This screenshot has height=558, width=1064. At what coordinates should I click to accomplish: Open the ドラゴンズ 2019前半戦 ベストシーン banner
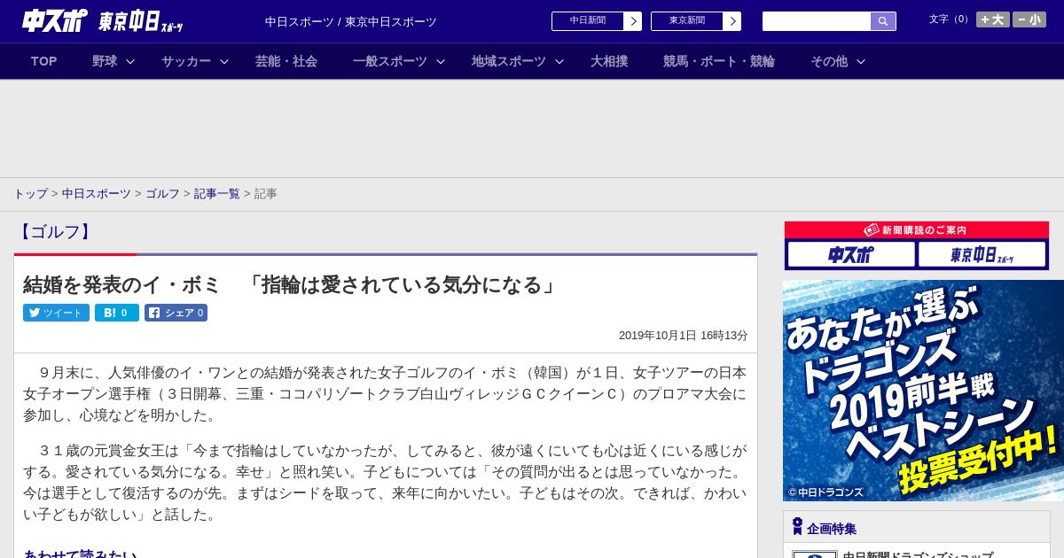(x=923, y=391)
